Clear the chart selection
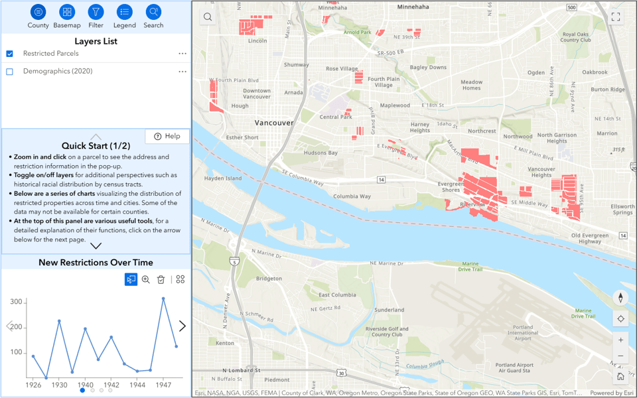The height and width of the screenshot is (398, 637). pos(161,280)
